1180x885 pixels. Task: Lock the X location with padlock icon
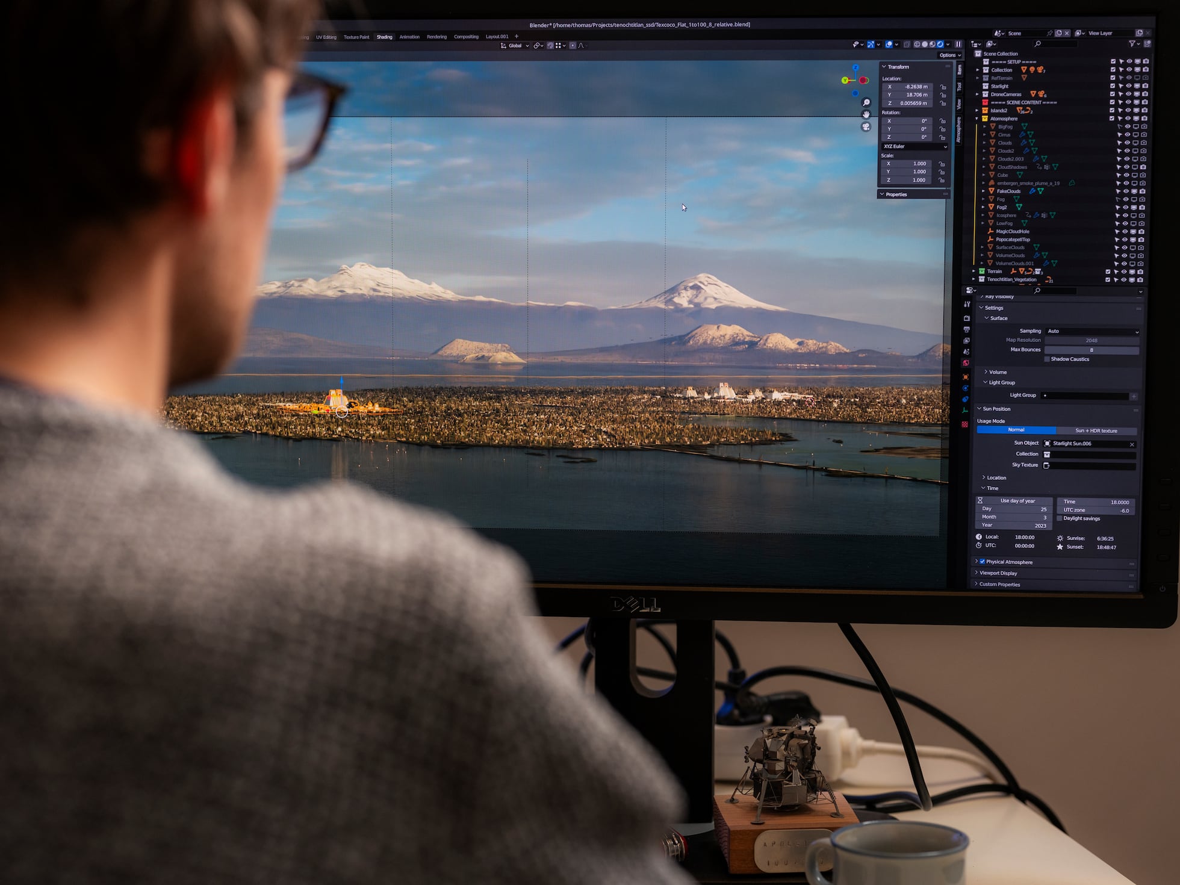tap(943, 87)
